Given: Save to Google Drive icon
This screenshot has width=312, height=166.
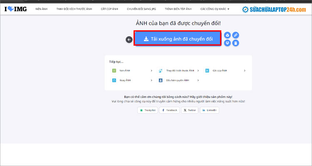Looking at the screenshot, I should point(228,35).
